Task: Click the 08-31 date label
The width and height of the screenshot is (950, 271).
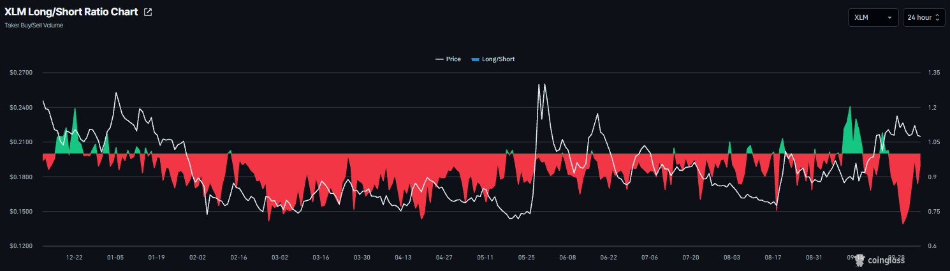Action: (814, 258)
